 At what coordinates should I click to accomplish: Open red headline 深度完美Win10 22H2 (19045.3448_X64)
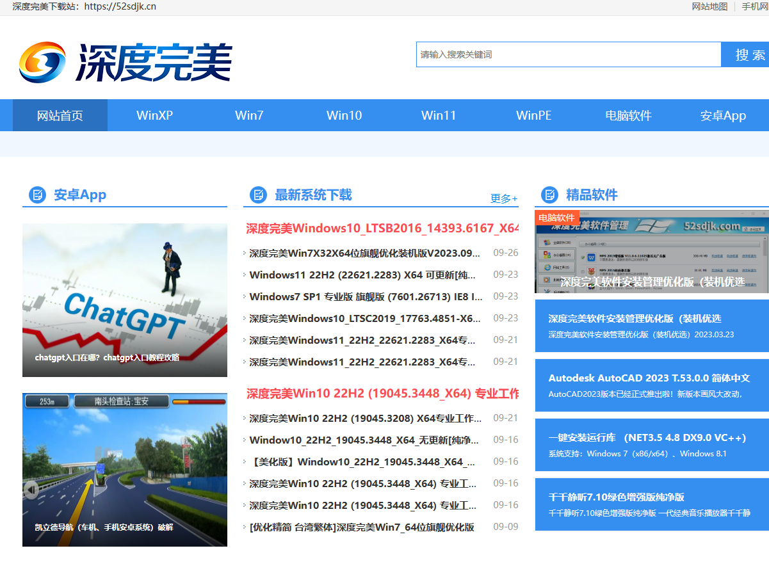(x=382, y=393)
